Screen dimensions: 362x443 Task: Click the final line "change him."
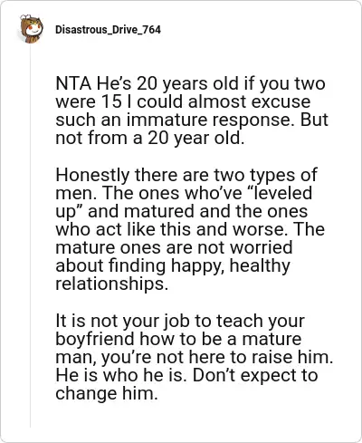pyautogui.click(x=107, y=394)
